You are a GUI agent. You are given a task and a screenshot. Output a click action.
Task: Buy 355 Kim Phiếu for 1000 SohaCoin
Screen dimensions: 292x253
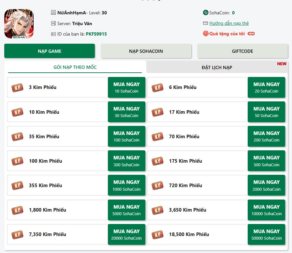(x=126, y=185)
